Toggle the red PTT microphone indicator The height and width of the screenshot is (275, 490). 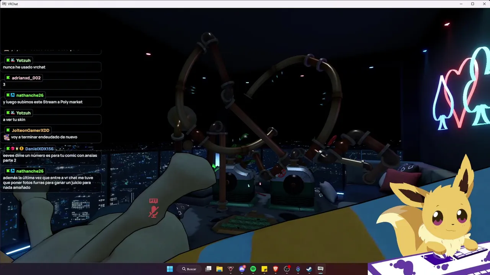coord(154,209)
